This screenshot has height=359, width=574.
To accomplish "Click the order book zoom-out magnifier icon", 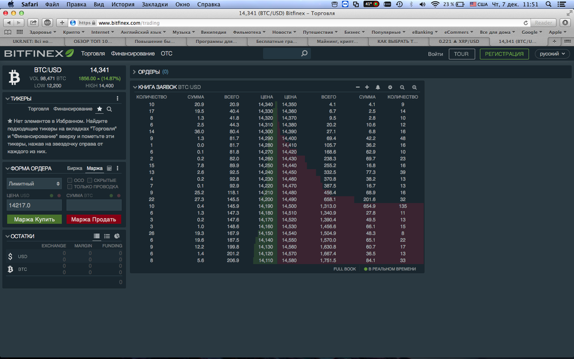I will click(x=402, y=87).
